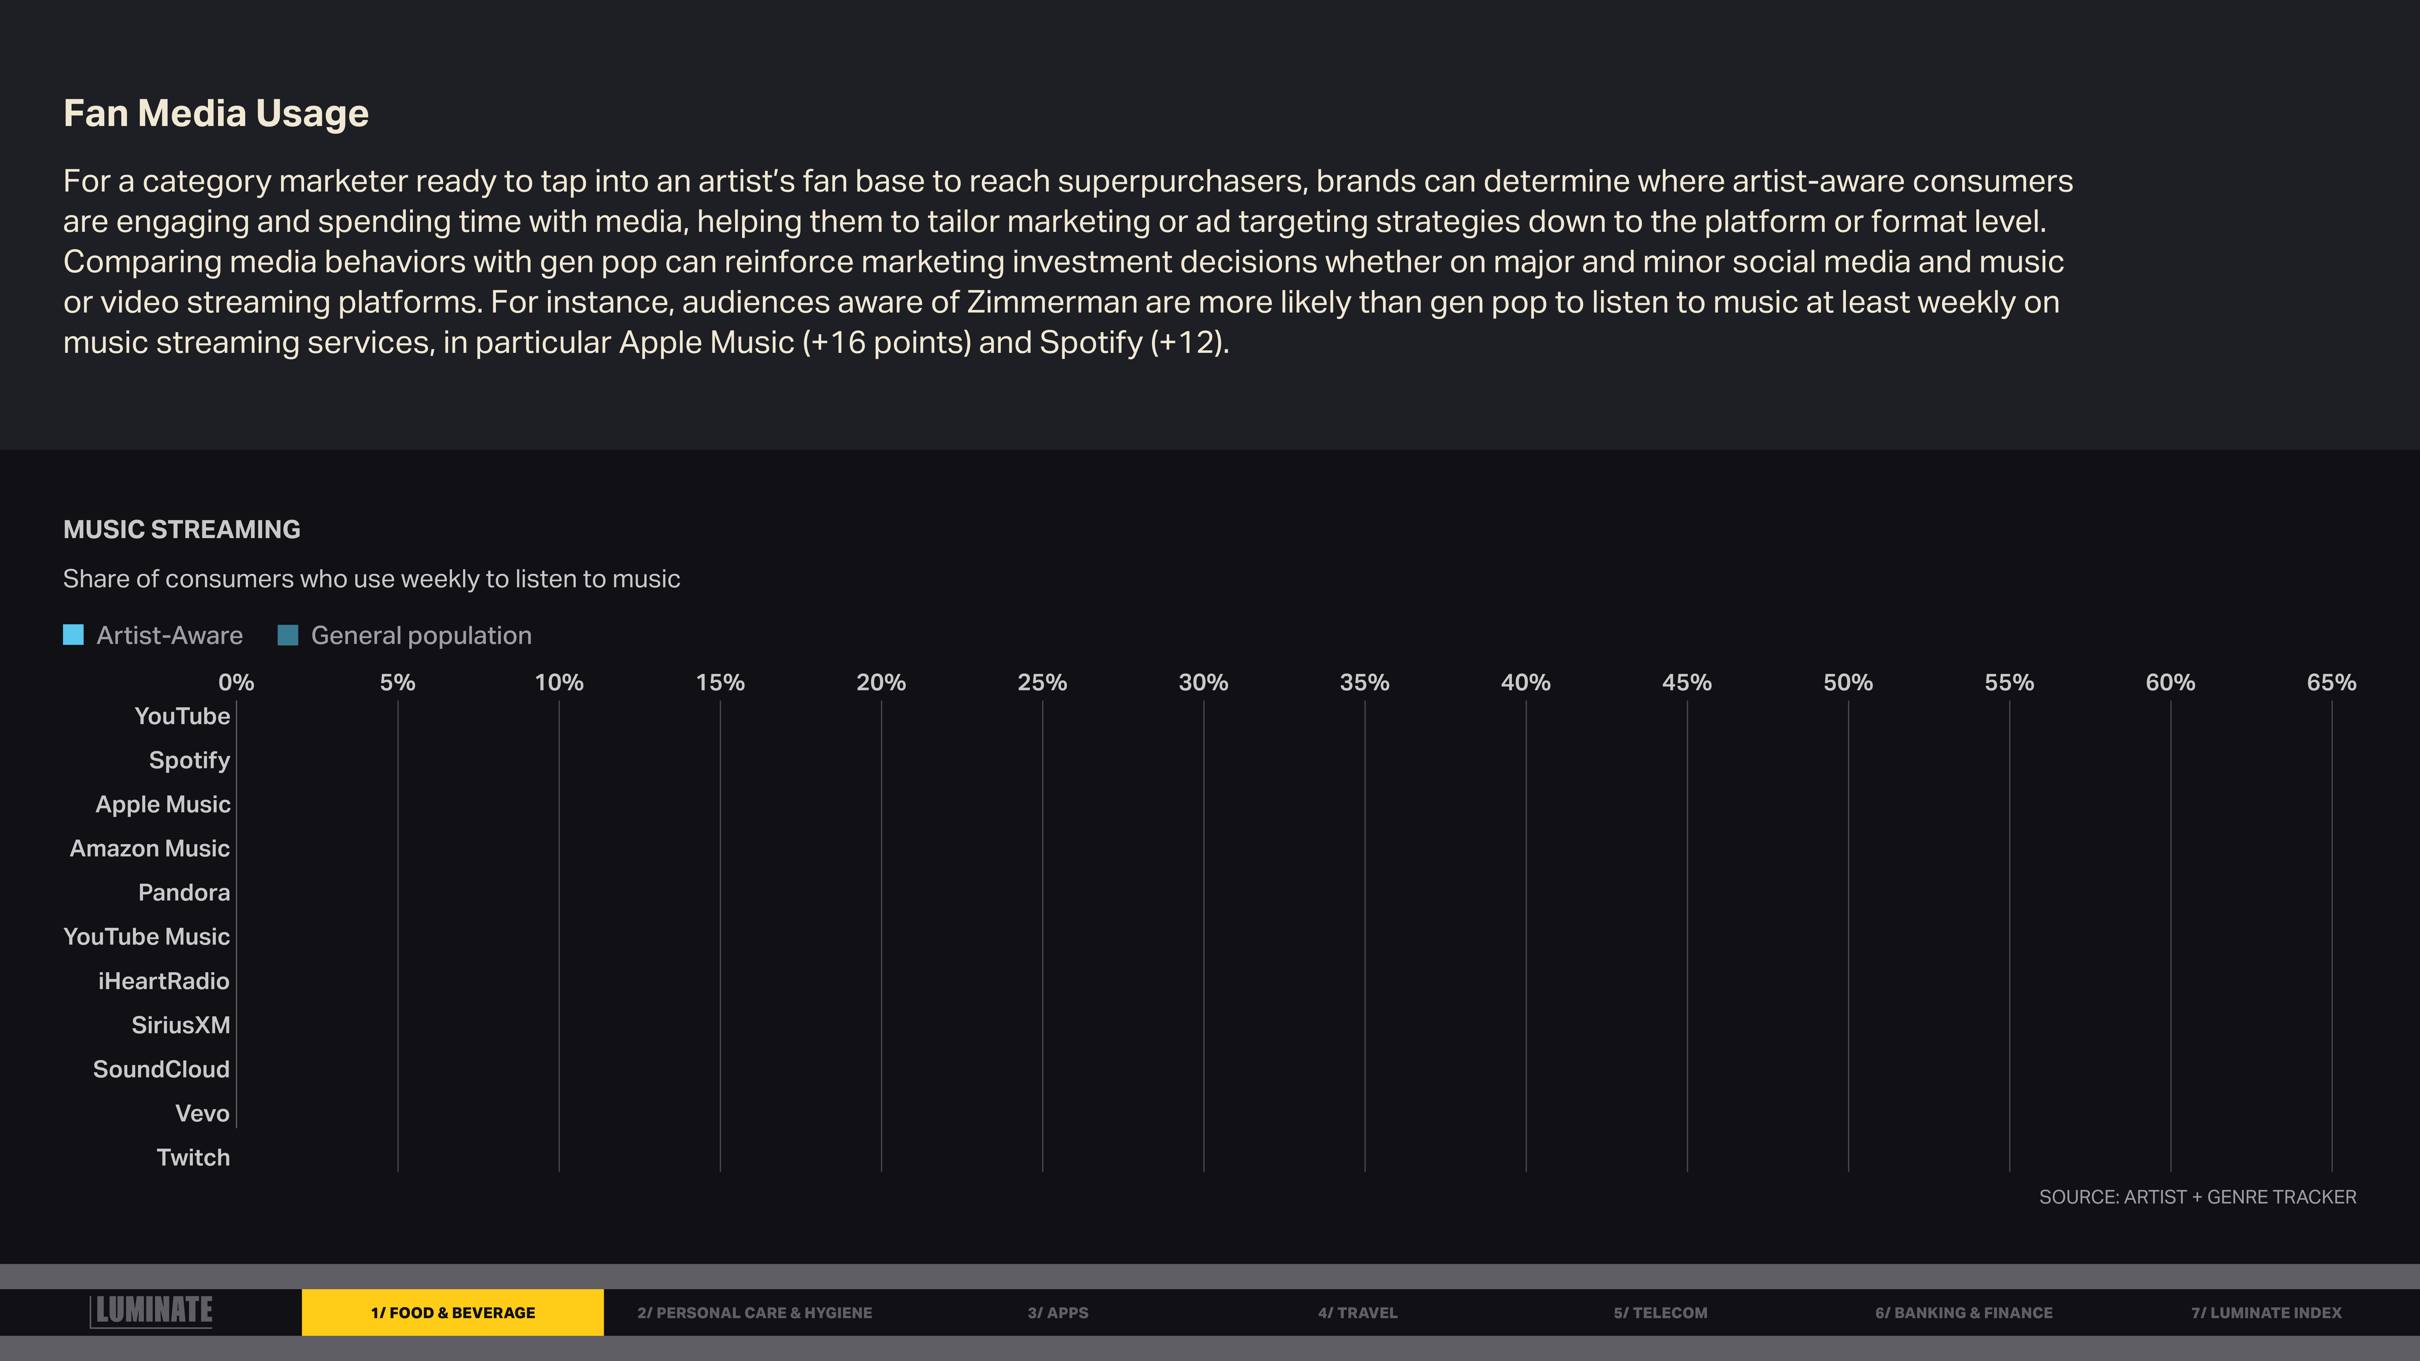The image size is (2420, 1361).
Task: Navigate to 7/ Luminate Index tab
Action: tap(2266, 1312)
